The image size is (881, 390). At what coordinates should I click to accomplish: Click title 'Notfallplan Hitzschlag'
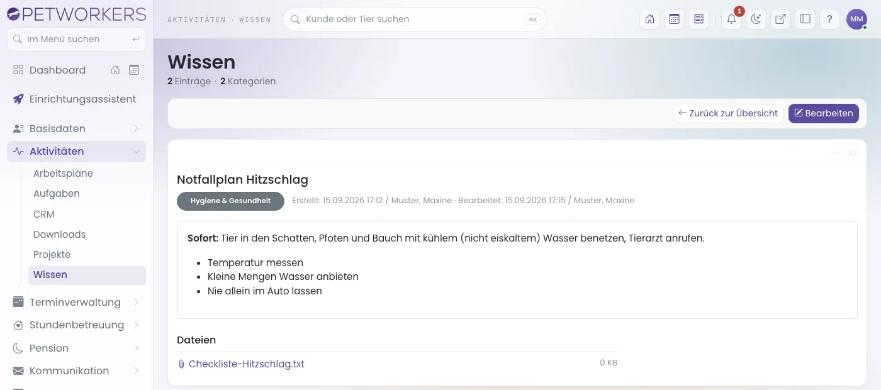point(242,180)
